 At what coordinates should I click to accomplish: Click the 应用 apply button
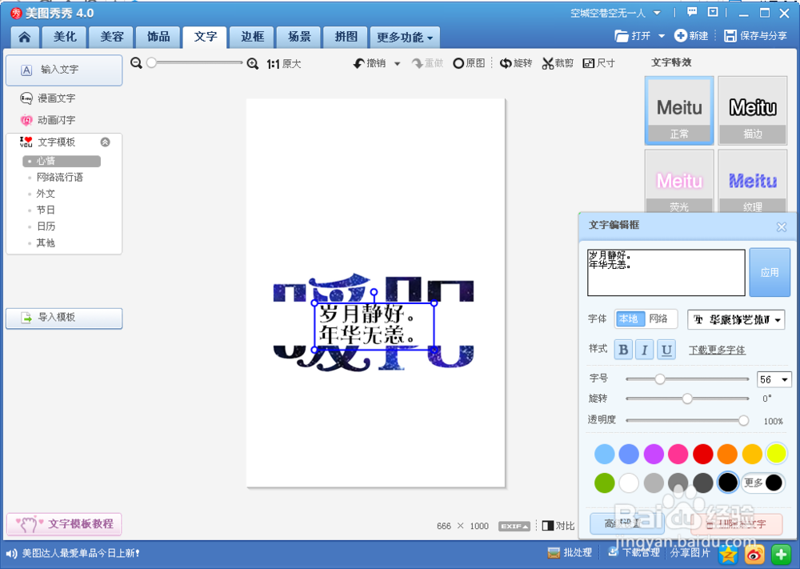(770, 273)
